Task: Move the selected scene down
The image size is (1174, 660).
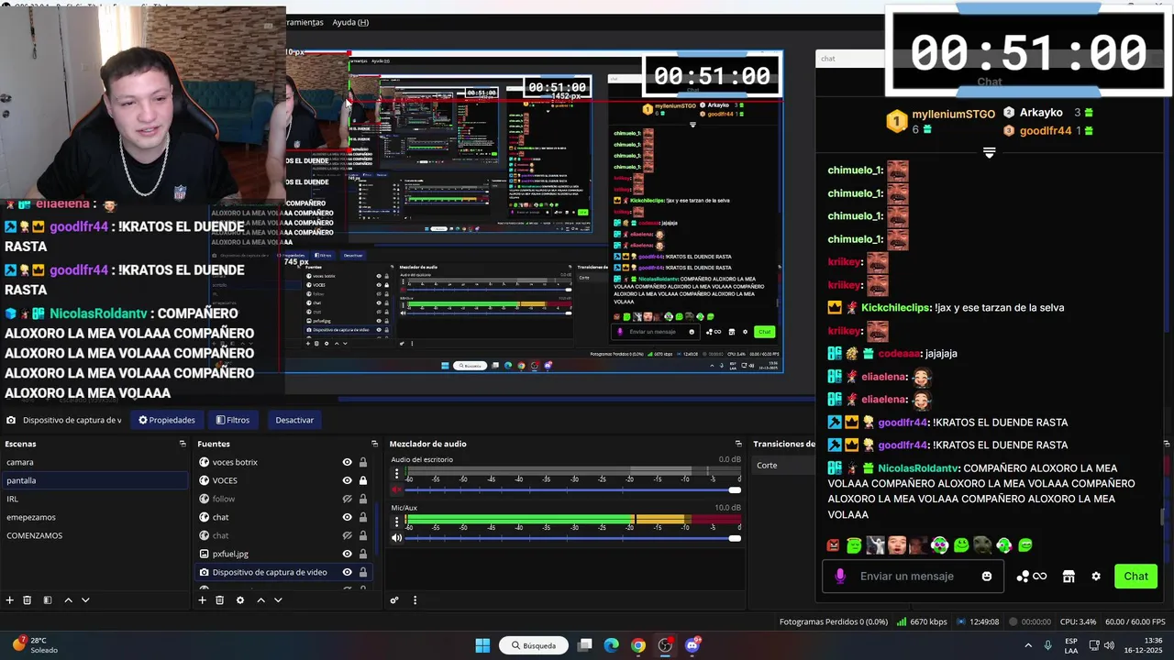Action: point(85,600)
